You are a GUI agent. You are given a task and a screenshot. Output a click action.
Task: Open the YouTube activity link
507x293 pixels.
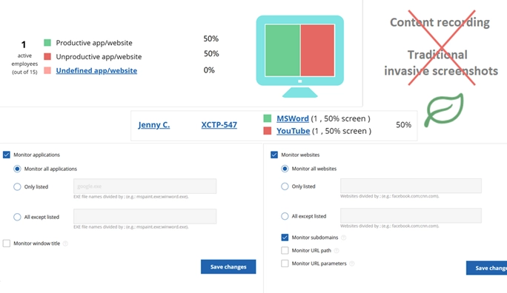293,131
